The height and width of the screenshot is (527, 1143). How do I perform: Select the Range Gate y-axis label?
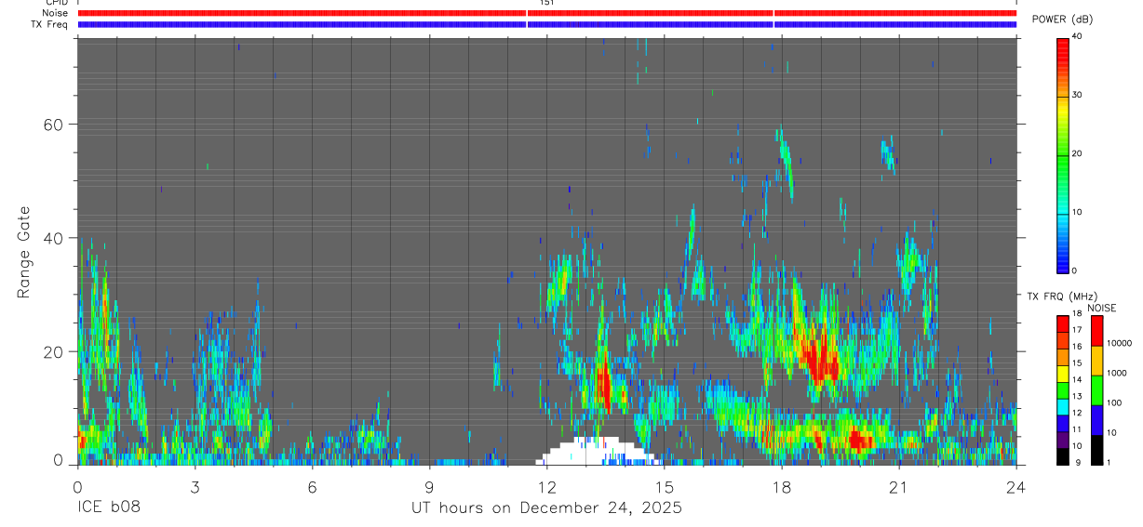click(x=24, y=253)
